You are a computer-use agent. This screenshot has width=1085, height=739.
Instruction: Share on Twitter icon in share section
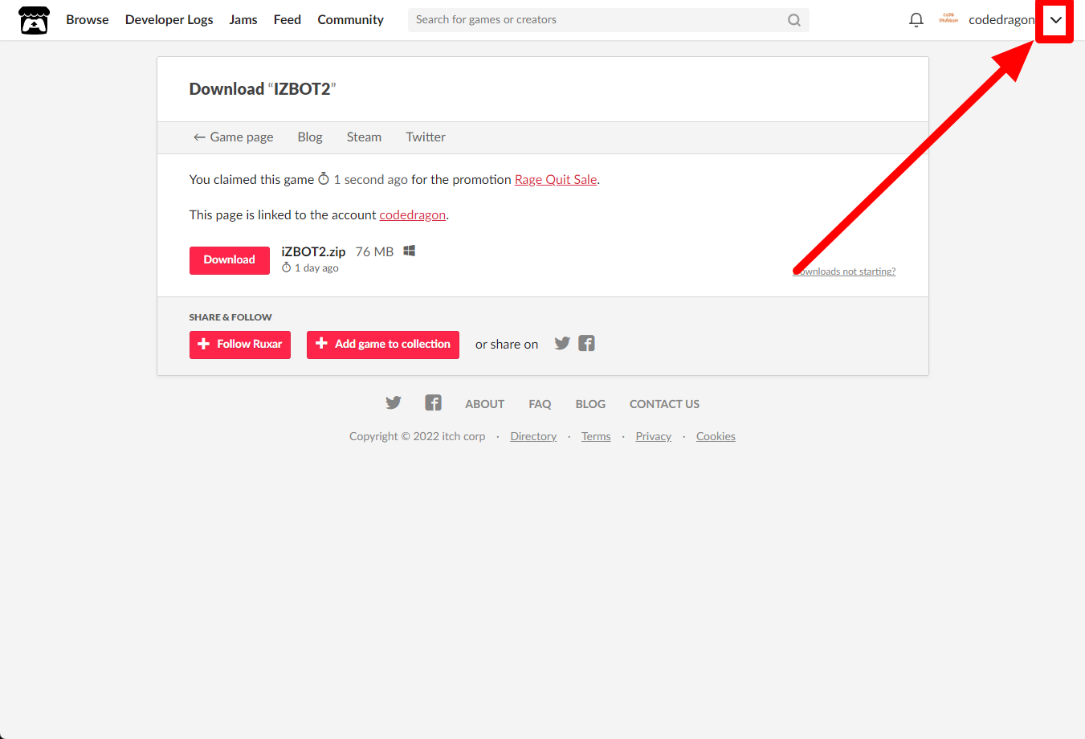pos(562,344)
